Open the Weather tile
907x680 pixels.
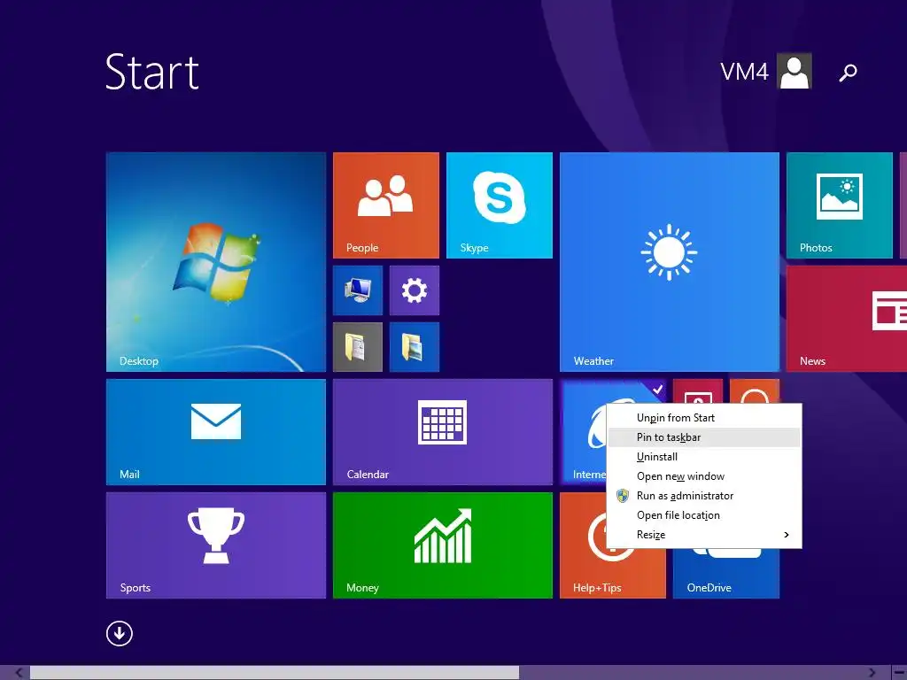pyautogui.click(x=670, y=262)
